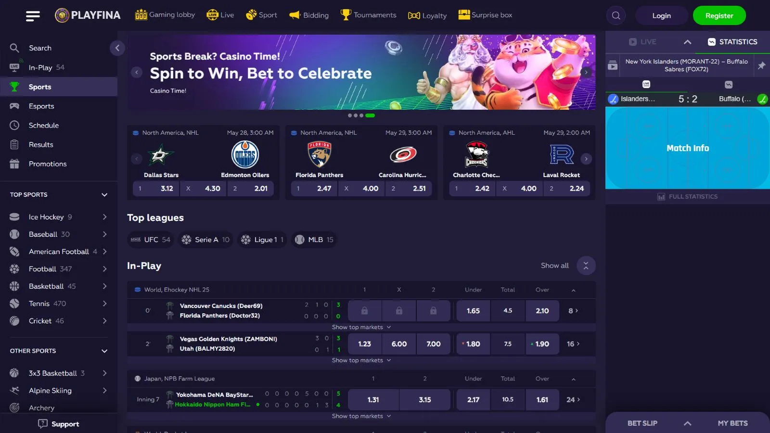Open the Surprise box page

[x=485, y=15]
